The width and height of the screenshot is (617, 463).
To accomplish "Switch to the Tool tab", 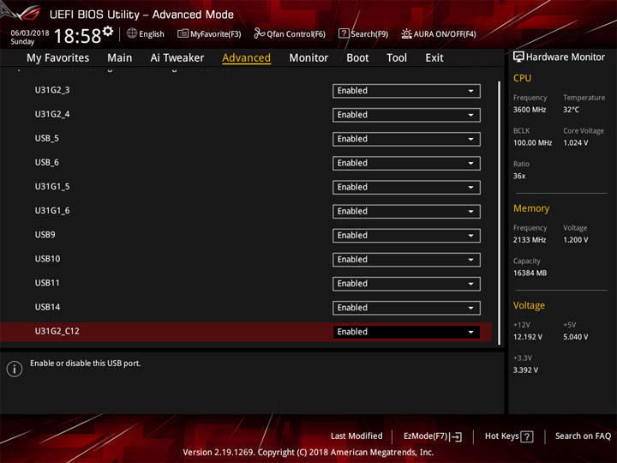I will coord(397,58).
